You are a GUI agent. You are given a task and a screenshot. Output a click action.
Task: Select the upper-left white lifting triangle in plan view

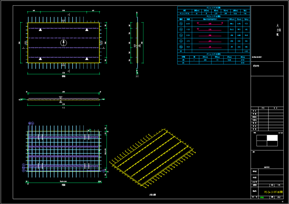[x=40, y=30]
